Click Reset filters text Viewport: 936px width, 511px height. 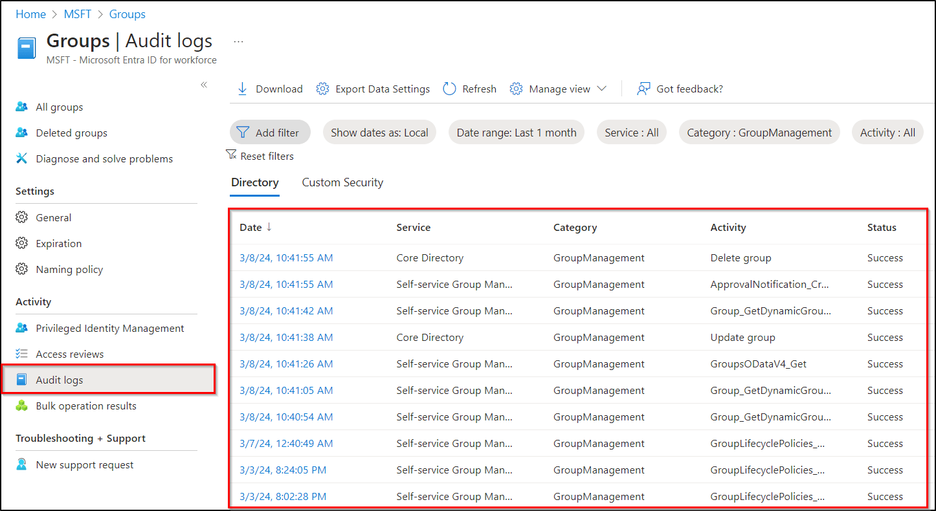[x=267, y=156]
